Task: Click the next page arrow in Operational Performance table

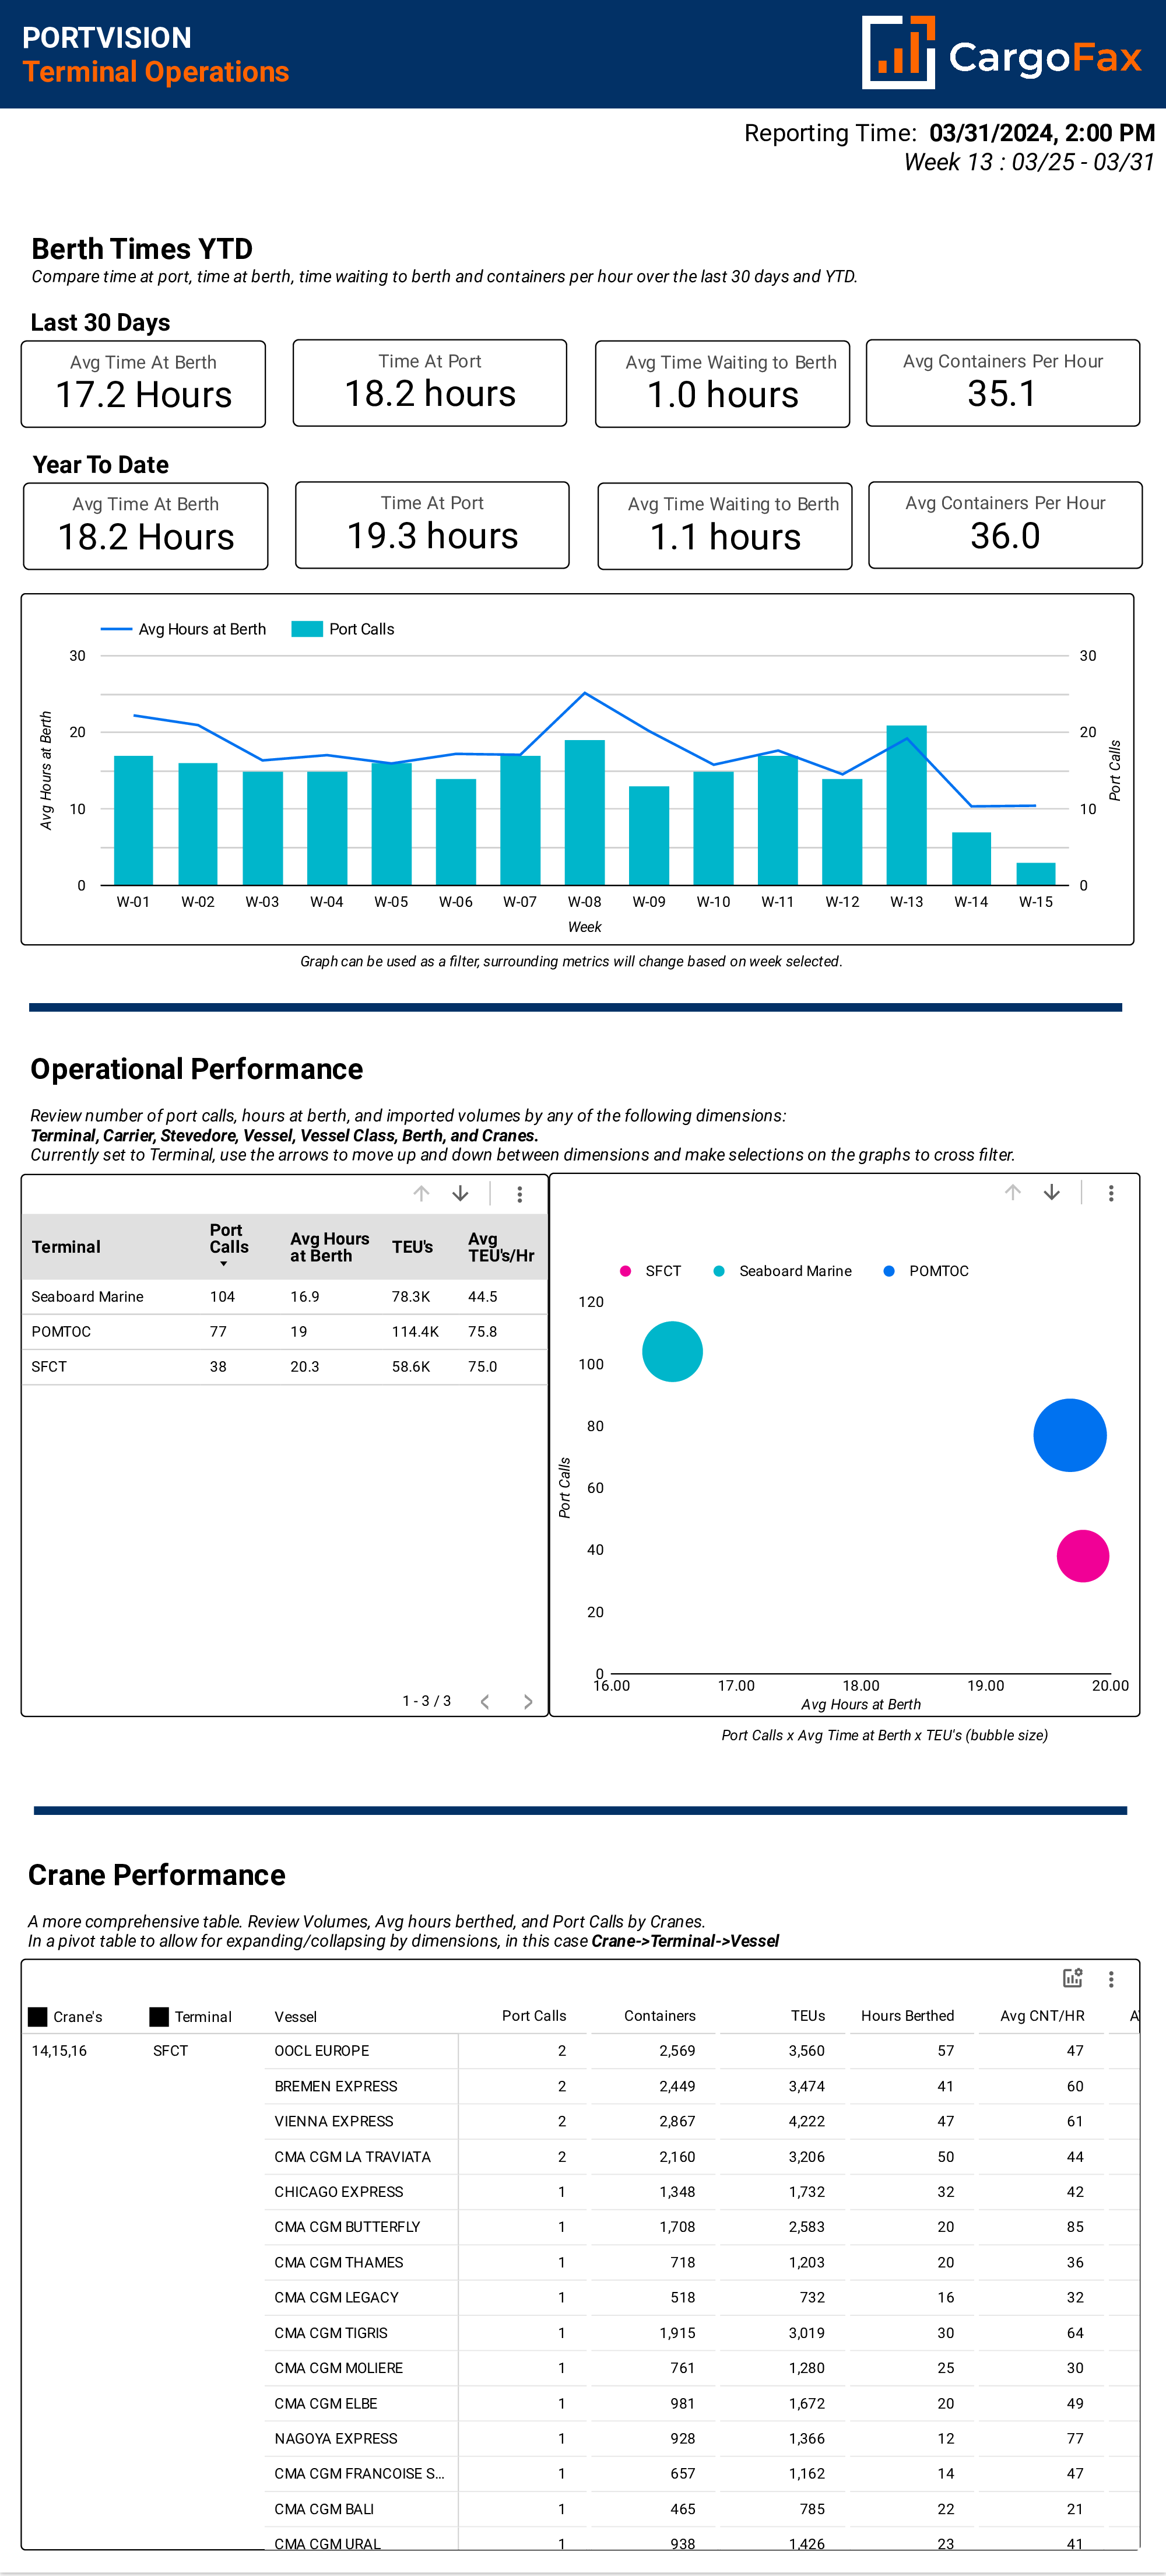Action: tap(525, 1702)
